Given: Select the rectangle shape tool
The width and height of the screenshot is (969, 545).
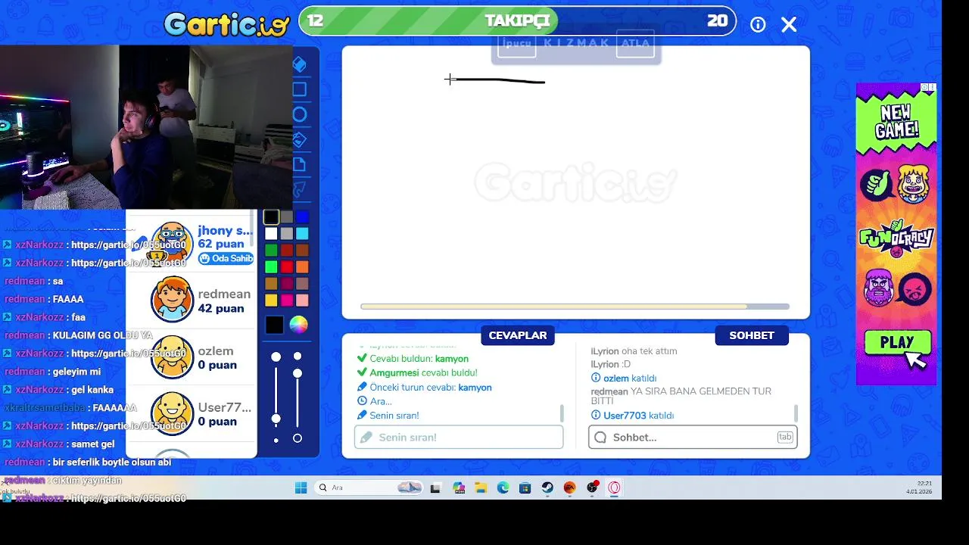Looking at the screenshot, I should pos(300,89).
